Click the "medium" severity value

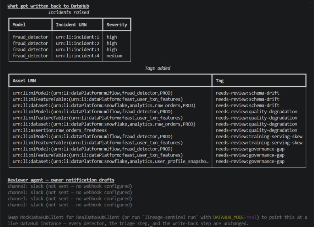pos(114,56)
